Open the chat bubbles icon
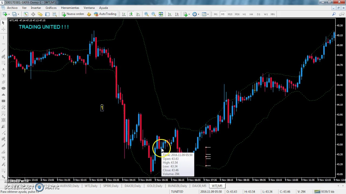 tap(341, 14)
